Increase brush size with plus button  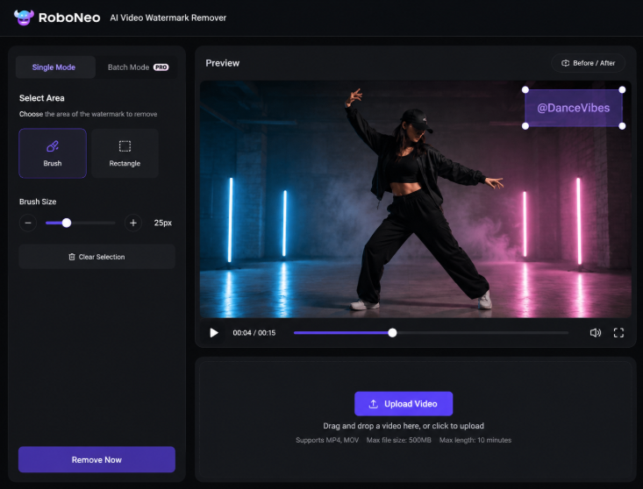[133, 223]
